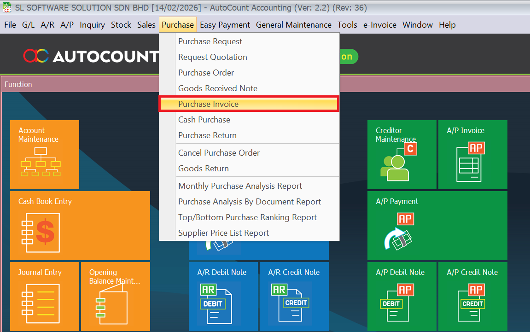This screenshot has height=332, width=530.
Task: Select Goods Received Note menu entry
Action: (218, 88)
